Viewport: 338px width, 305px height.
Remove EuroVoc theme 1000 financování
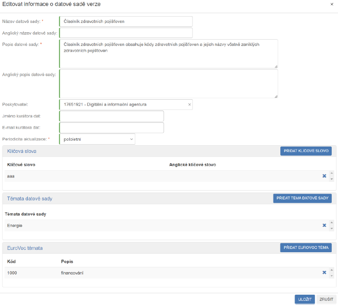point(324,273)
